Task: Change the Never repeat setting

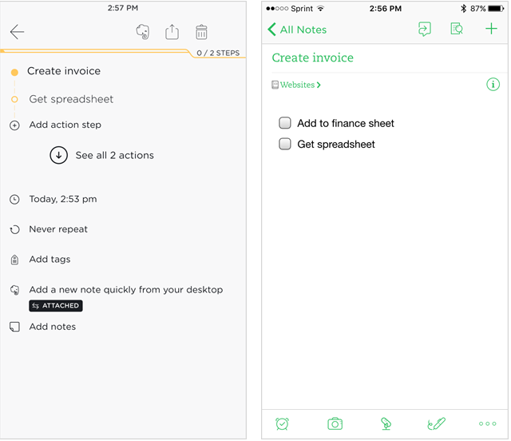Action: point(58,229)
